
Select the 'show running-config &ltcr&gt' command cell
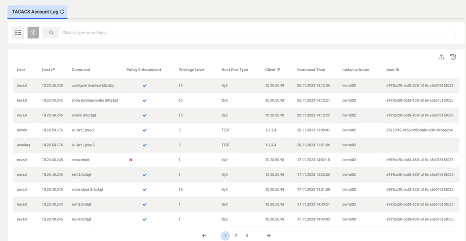coord(95,100)
